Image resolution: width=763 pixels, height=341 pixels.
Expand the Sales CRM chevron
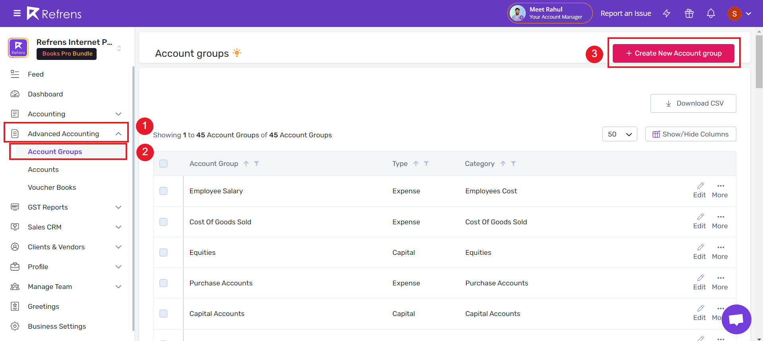118,227
